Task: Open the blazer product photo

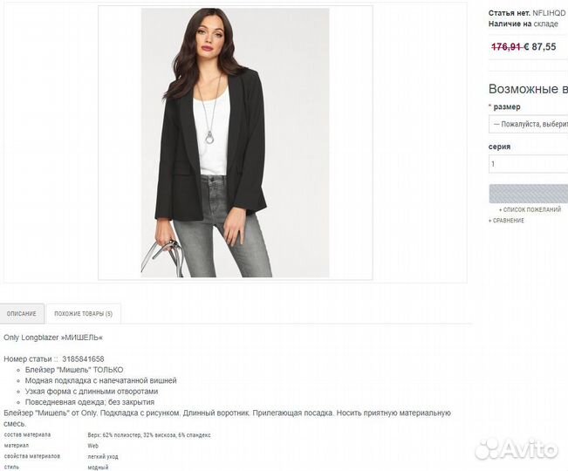Action: click(x=235, y=143)
